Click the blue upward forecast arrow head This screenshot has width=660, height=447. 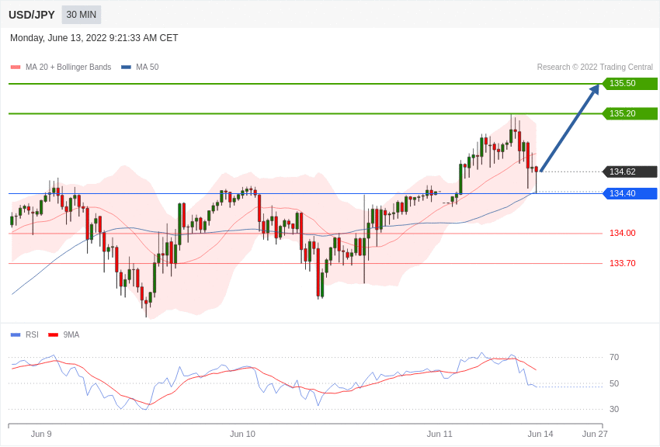(594, 89)
